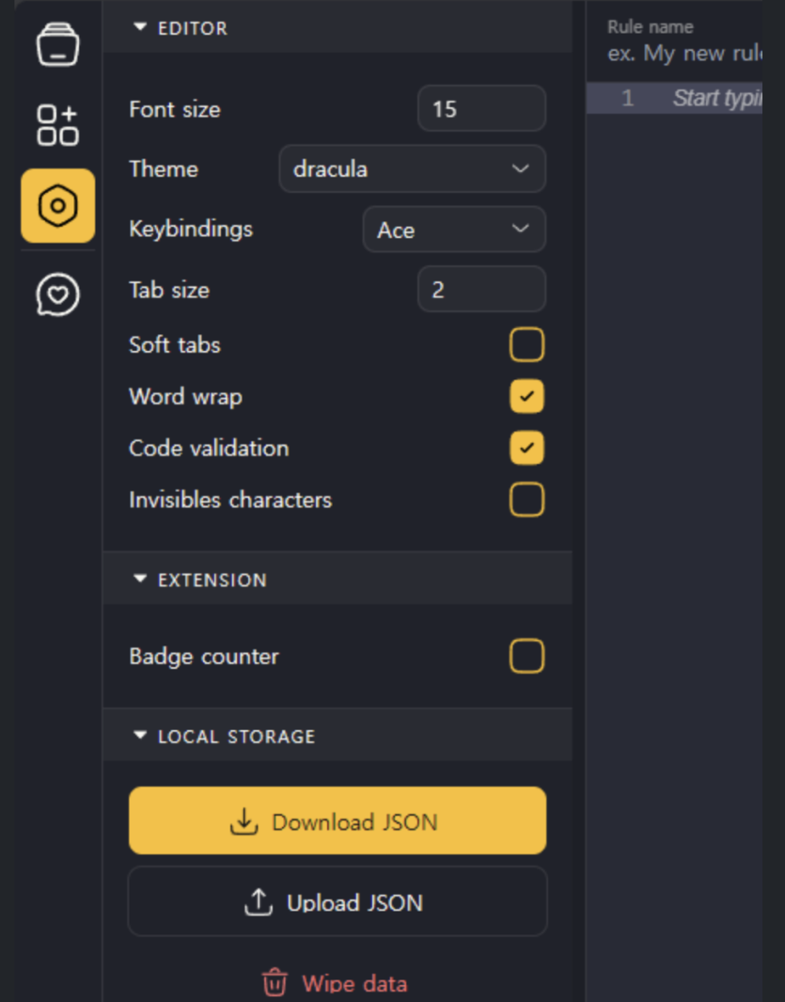The width and height of the screenshot is (785, 1002).
Task: Click the trash can icon beside Wipe data
Action: (275, 982)
